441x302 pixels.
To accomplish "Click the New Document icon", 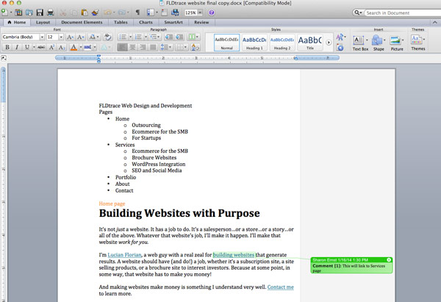I will click(x=4, y=12).
